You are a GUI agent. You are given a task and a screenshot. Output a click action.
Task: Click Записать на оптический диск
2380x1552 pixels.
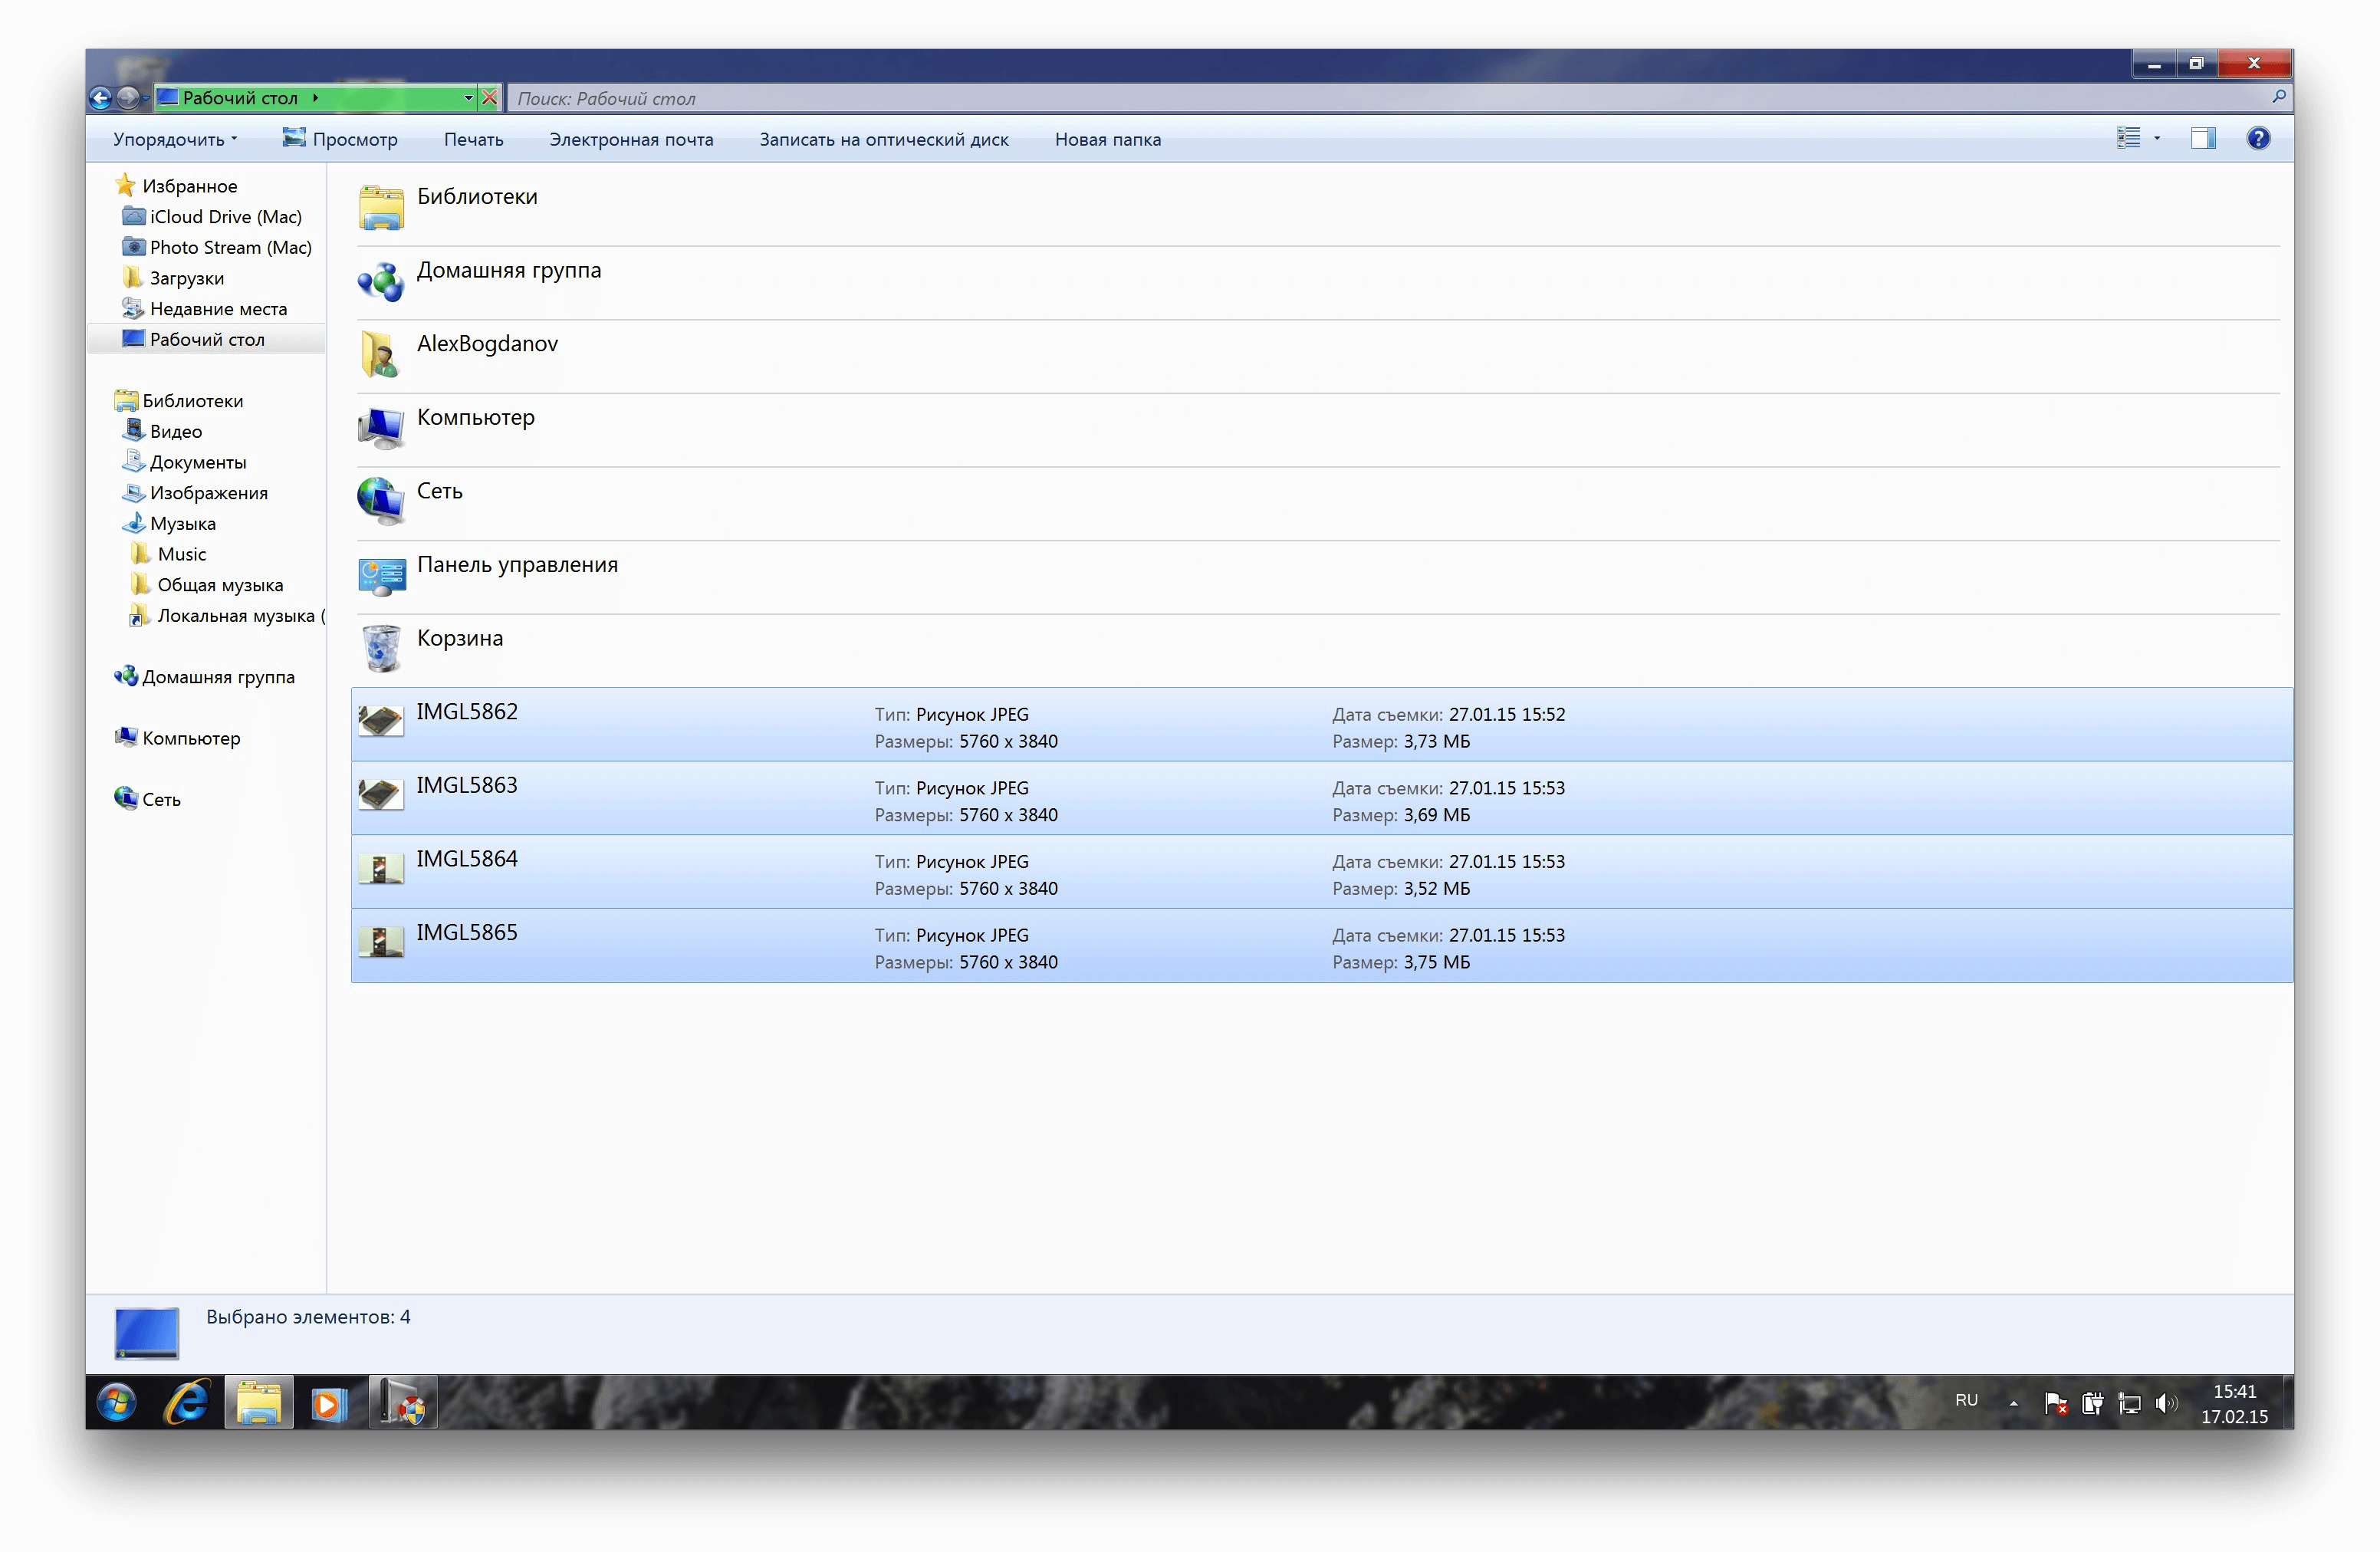pyautogui.click(x=883, y=140)
